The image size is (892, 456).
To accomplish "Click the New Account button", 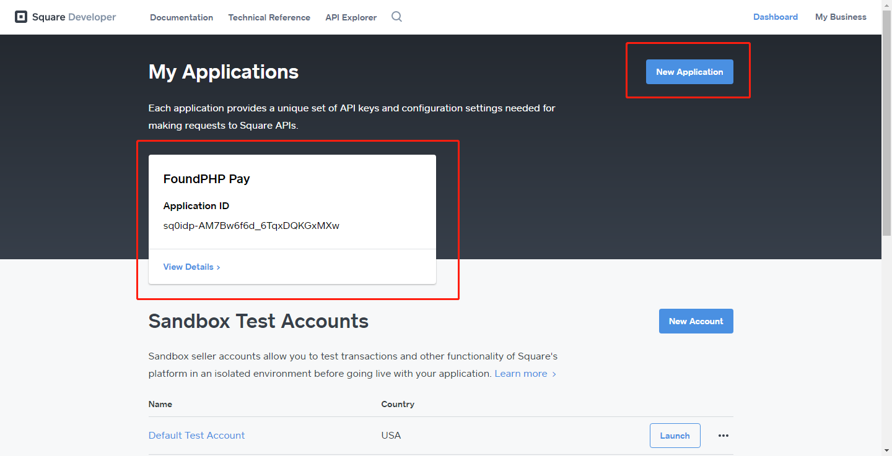I will pyautogui.click(x=696, y=321).
